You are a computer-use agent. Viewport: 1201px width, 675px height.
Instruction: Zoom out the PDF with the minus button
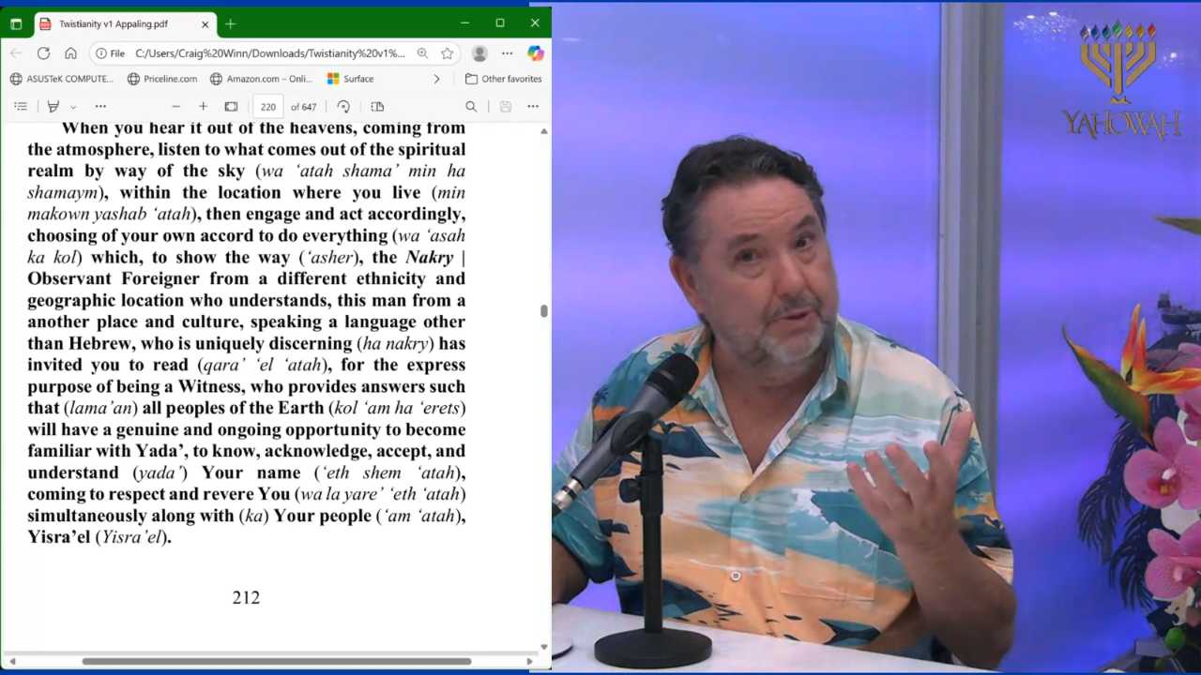click(x=175, y=107)
